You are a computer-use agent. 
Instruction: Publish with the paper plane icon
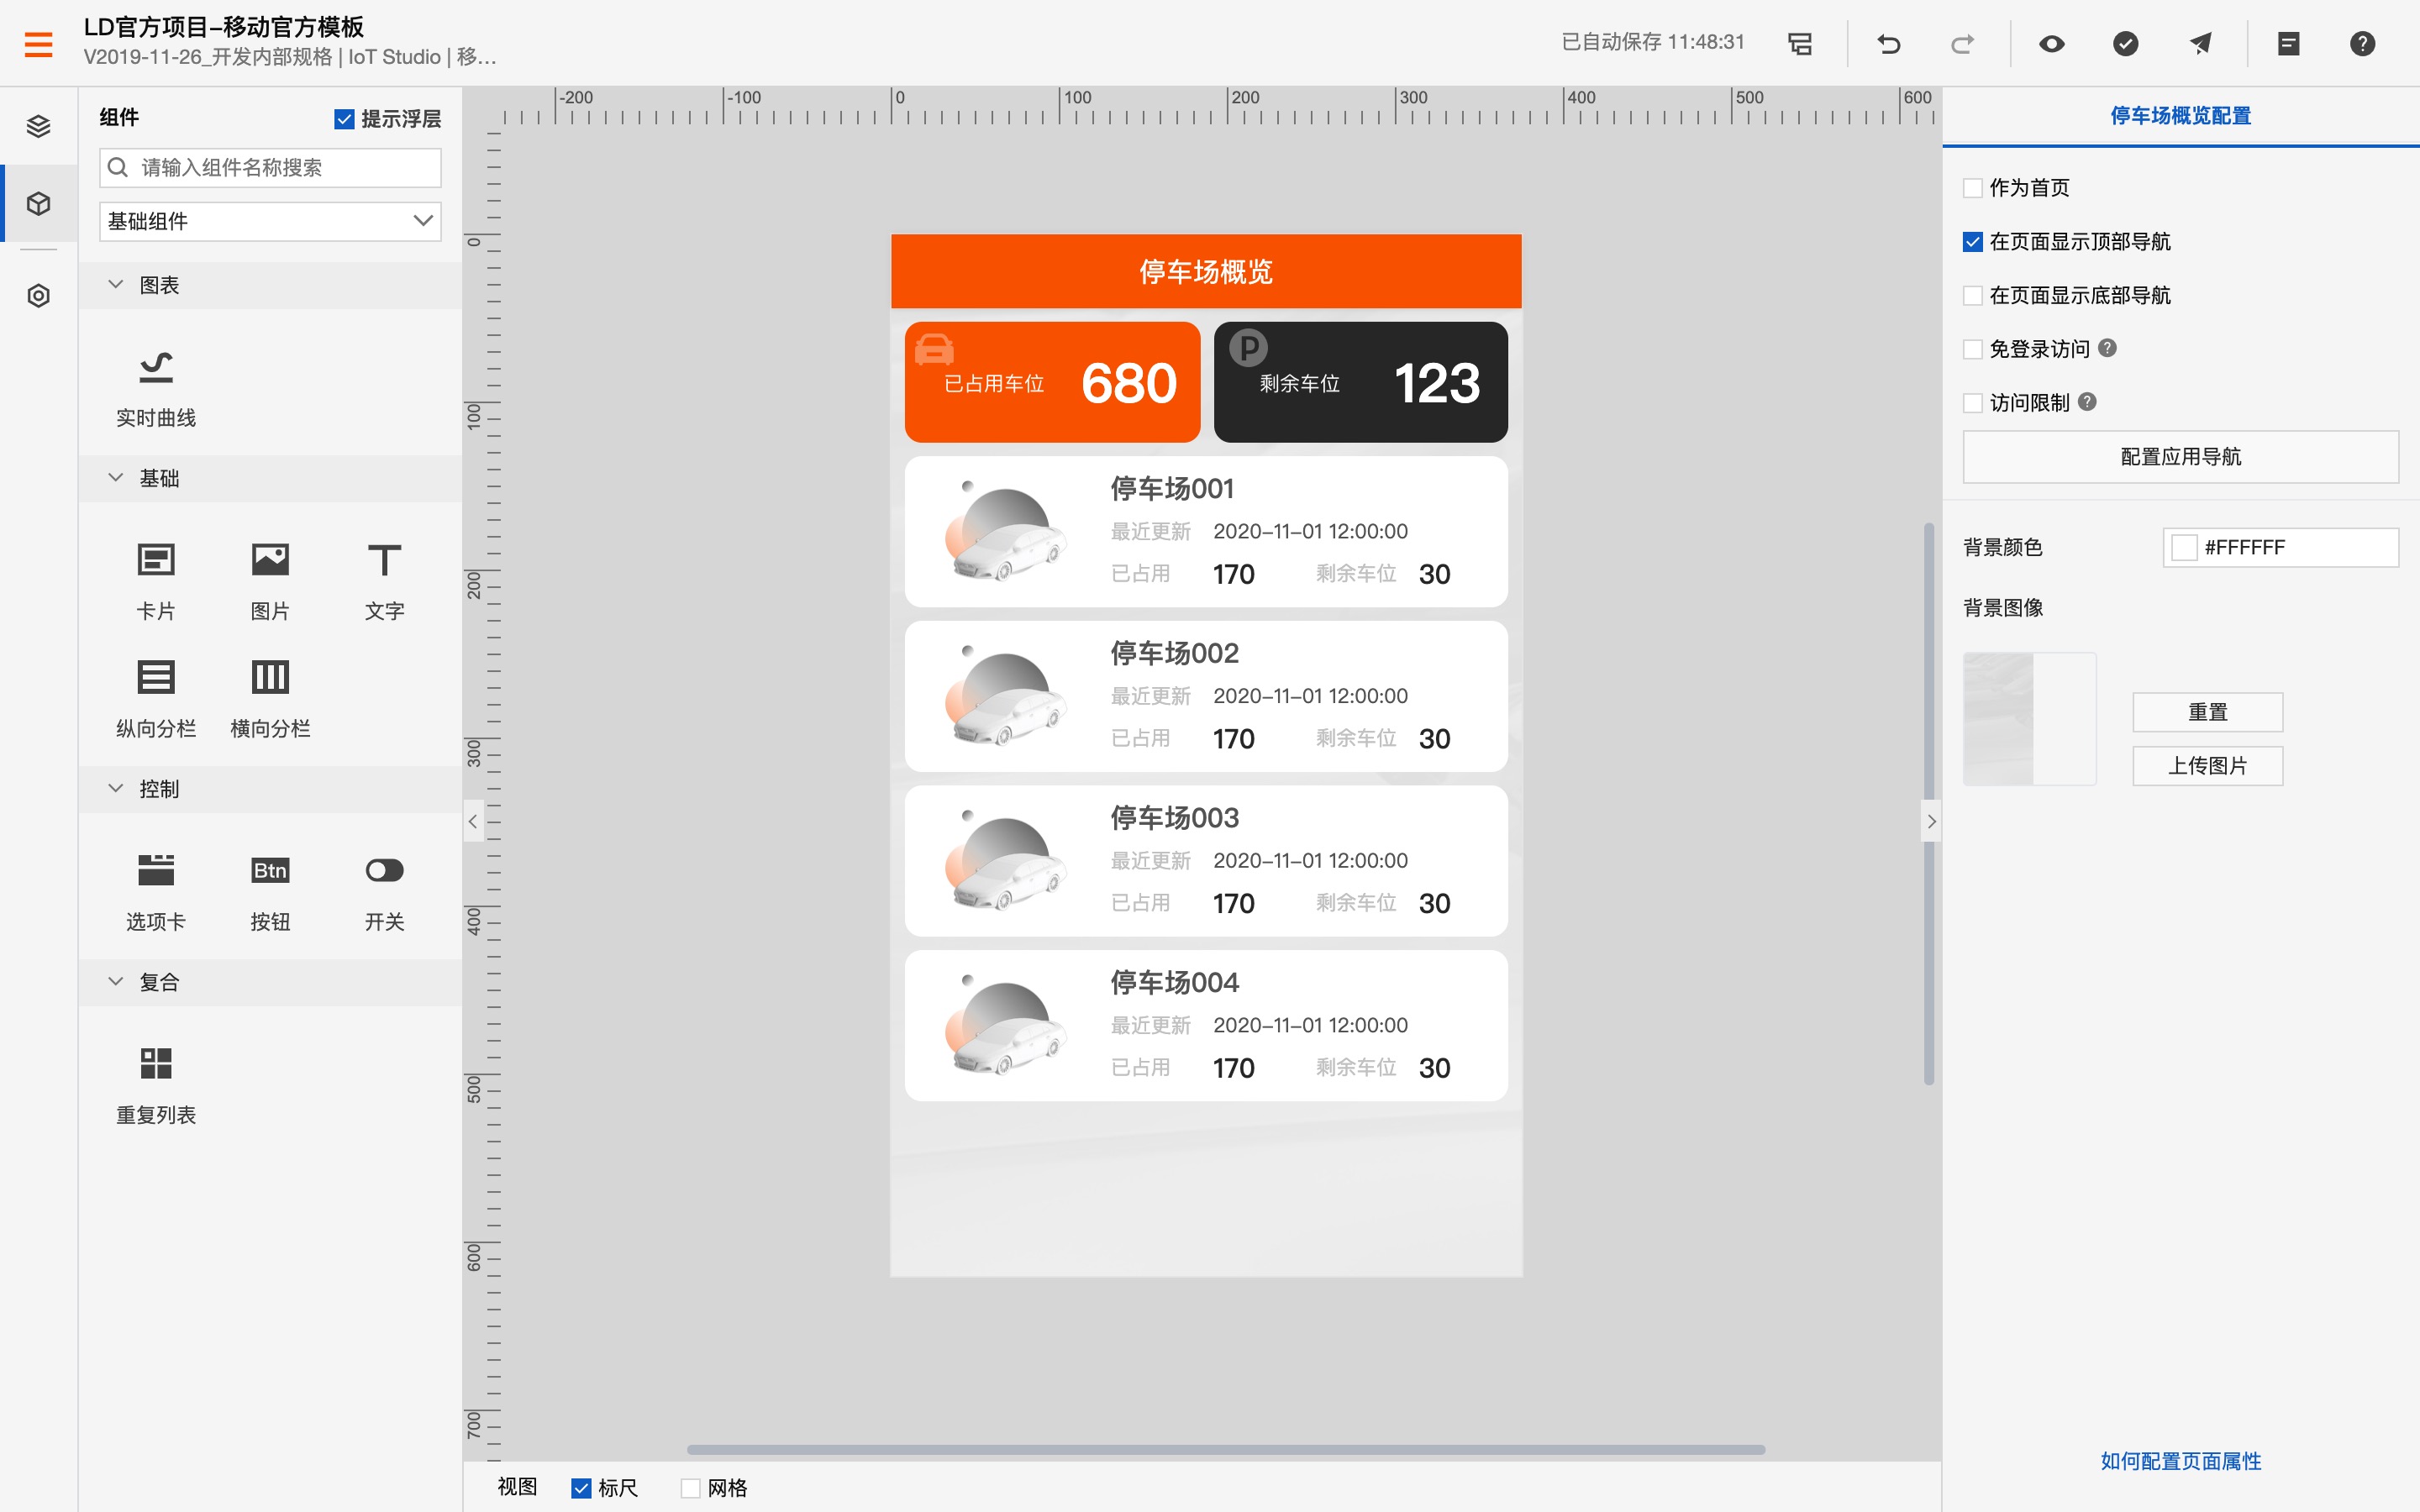click(2200, 44)
